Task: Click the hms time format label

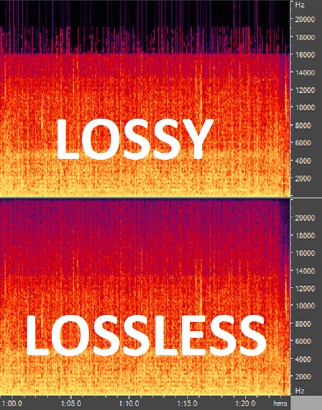Action: tap(280, 403)
